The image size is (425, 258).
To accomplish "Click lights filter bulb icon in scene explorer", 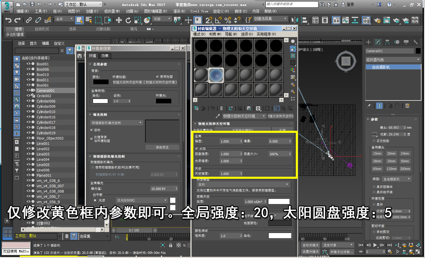I will point(17,72).
